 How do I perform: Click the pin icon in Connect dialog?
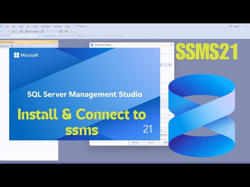tap(170, 65)
